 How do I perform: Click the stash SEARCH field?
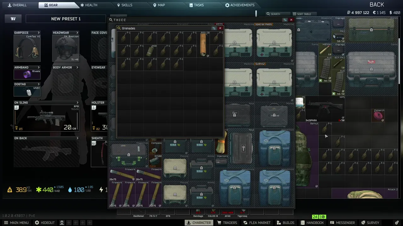pyautogui.click(x=278, y=14)
